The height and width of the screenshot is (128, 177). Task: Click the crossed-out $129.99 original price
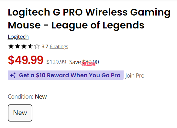(x=56, y=62)
